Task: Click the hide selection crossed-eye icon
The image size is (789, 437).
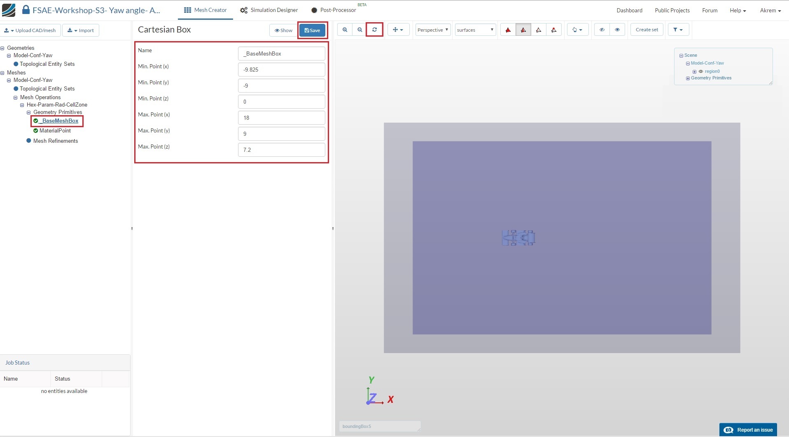Action: point(602,30)
